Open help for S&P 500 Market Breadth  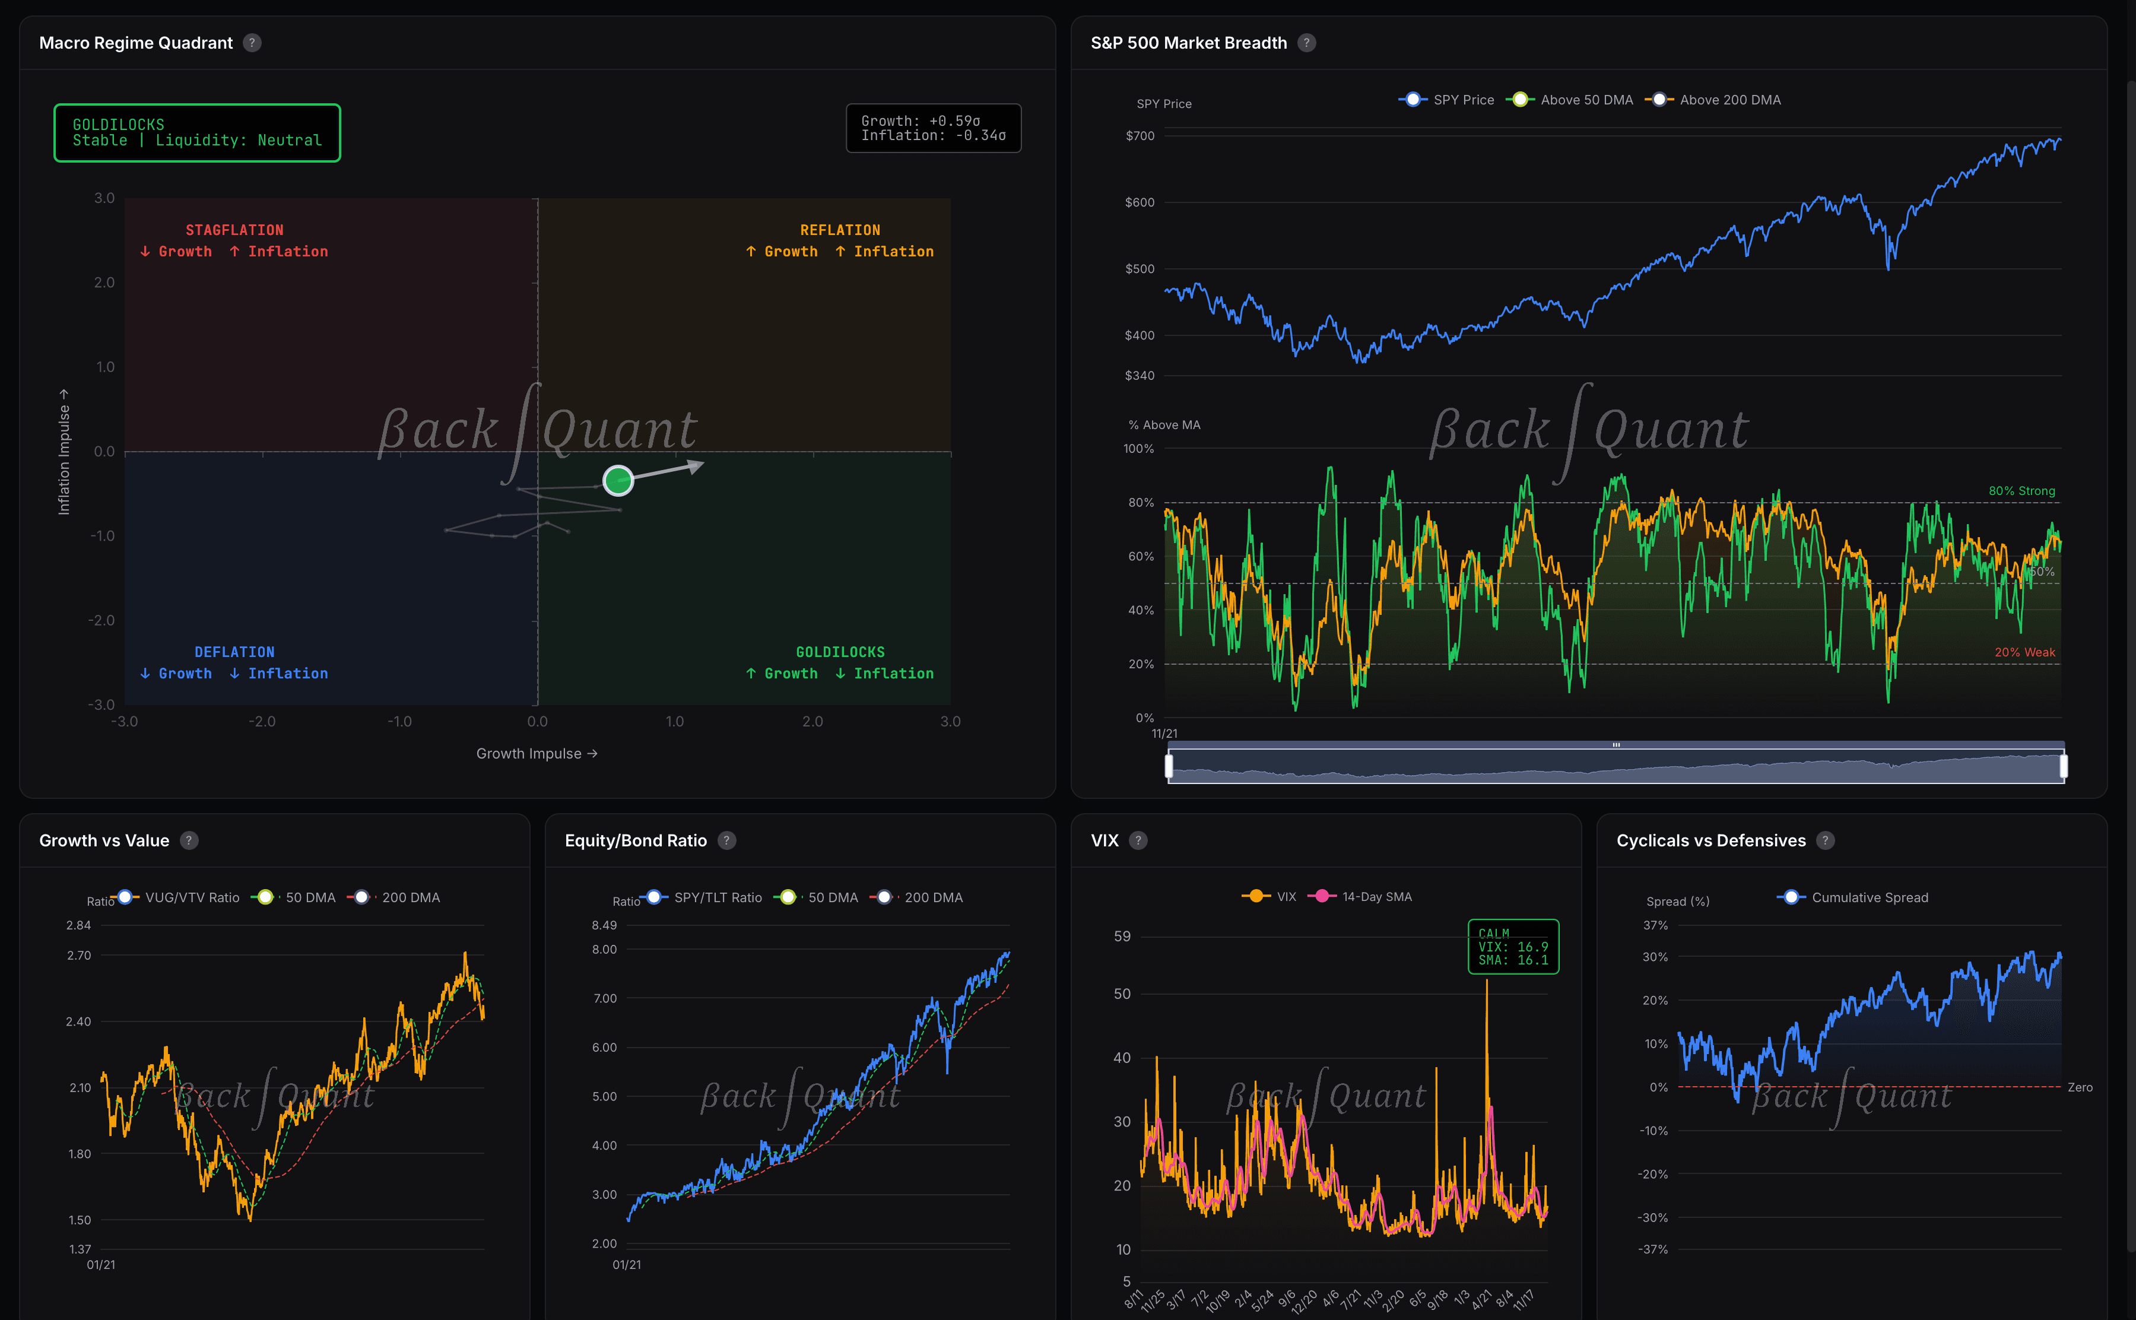(x=1307, y=42)
